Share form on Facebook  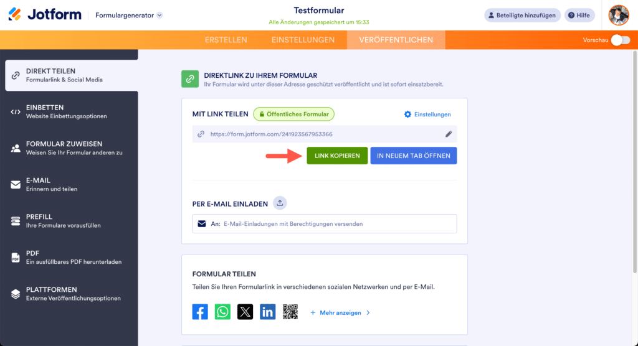200,312
